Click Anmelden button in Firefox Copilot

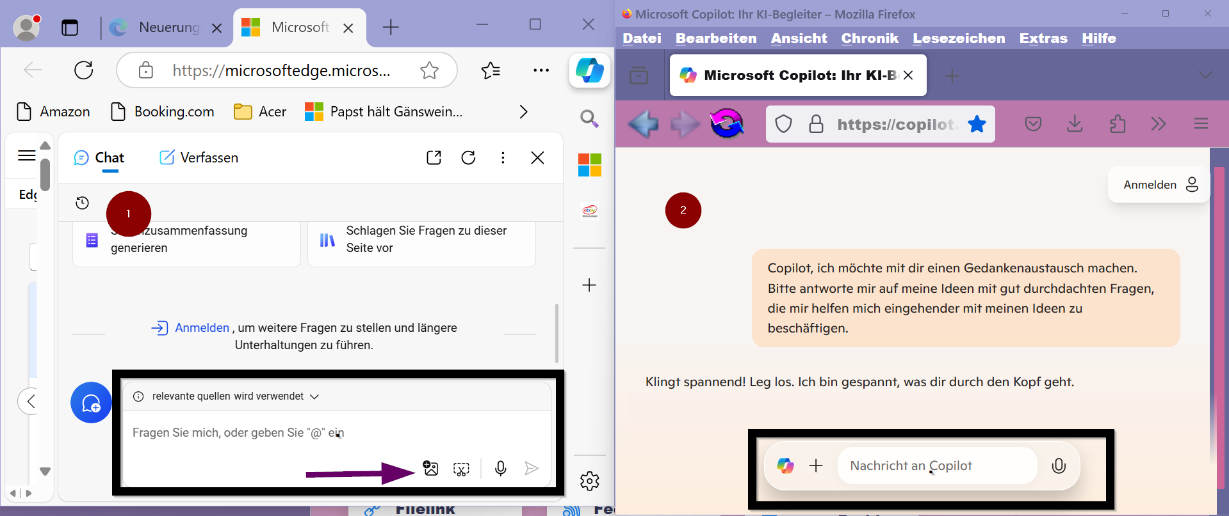coord(1159,185)
